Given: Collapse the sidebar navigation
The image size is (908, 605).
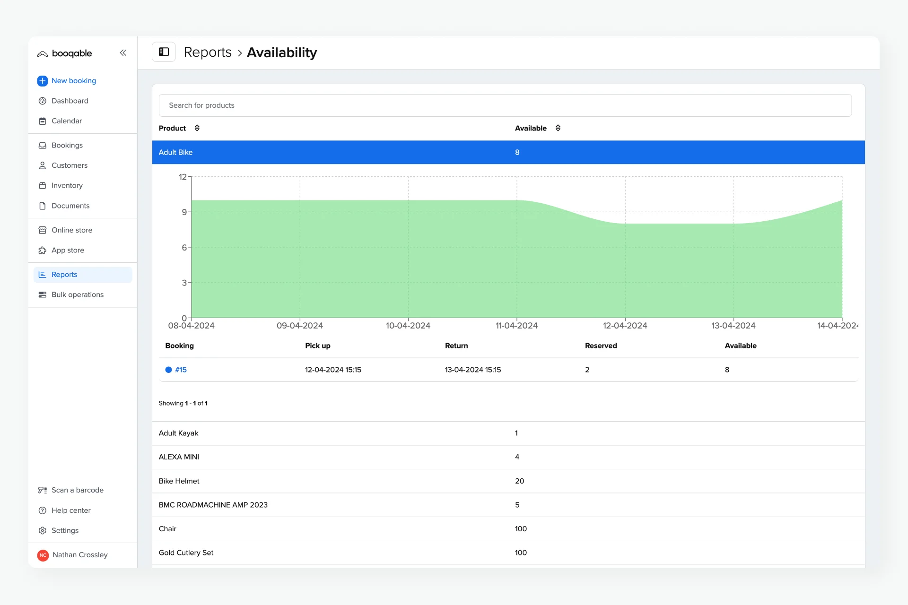Looking at the screenshot, I should click(x=123, y=52).
